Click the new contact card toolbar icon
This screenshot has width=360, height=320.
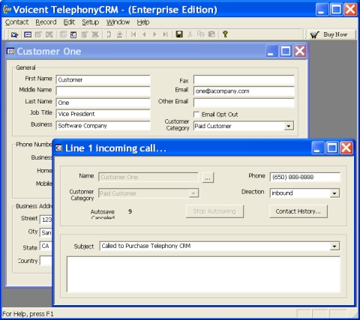28,34
